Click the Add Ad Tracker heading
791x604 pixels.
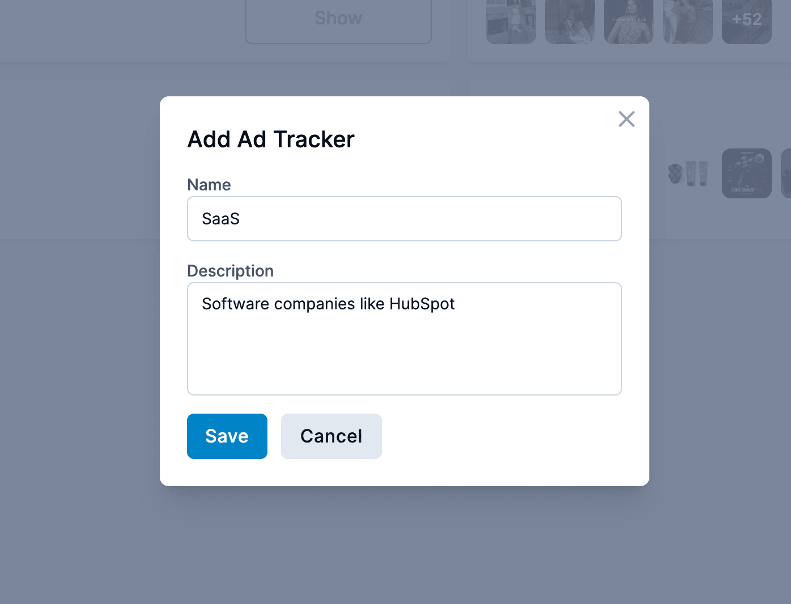(271, 139)
